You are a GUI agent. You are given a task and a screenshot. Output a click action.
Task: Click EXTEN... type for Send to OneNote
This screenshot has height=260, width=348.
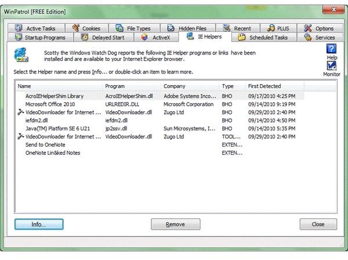click(232, 145)
